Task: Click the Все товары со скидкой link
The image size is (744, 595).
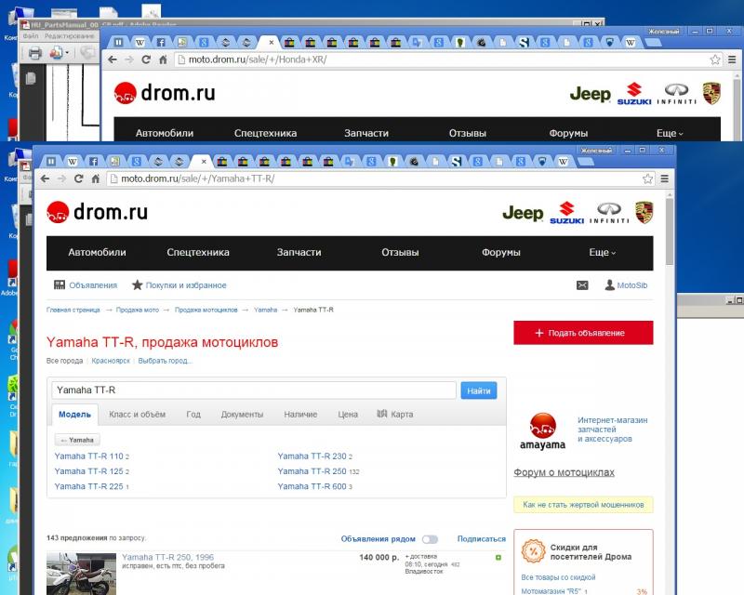Action: (x=558, y=577)
